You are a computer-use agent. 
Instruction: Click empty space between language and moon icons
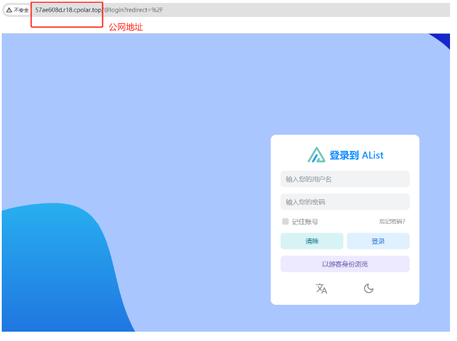pyautogui.click(x=345, y=289)
